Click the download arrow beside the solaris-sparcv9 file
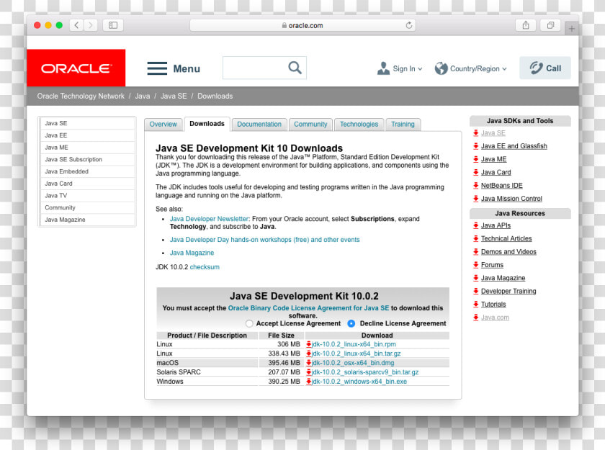Viewport: 605px width, 450px height. 309,372
